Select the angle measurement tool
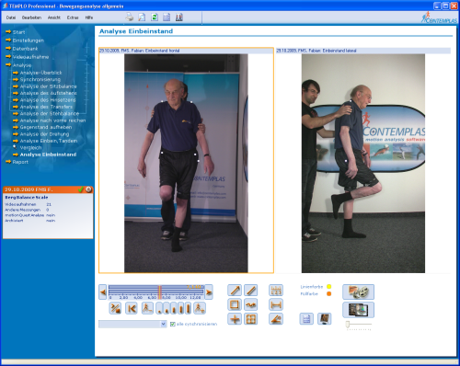The height and width of the screenshot is (366, 460). (x=276, y=319)
